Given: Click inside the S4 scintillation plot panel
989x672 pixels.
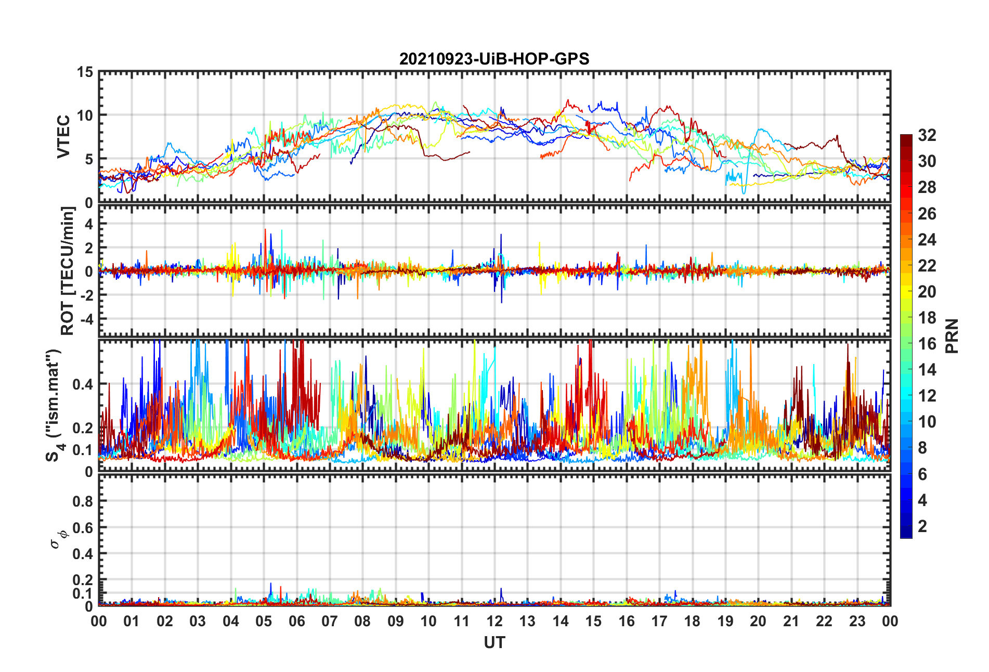Looking at the screenshot, I should point(494,405).
